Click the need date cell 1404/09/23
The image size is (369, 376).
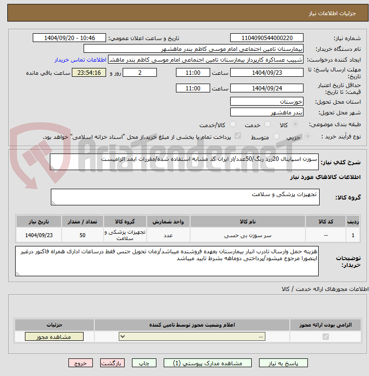coord(39,235)
